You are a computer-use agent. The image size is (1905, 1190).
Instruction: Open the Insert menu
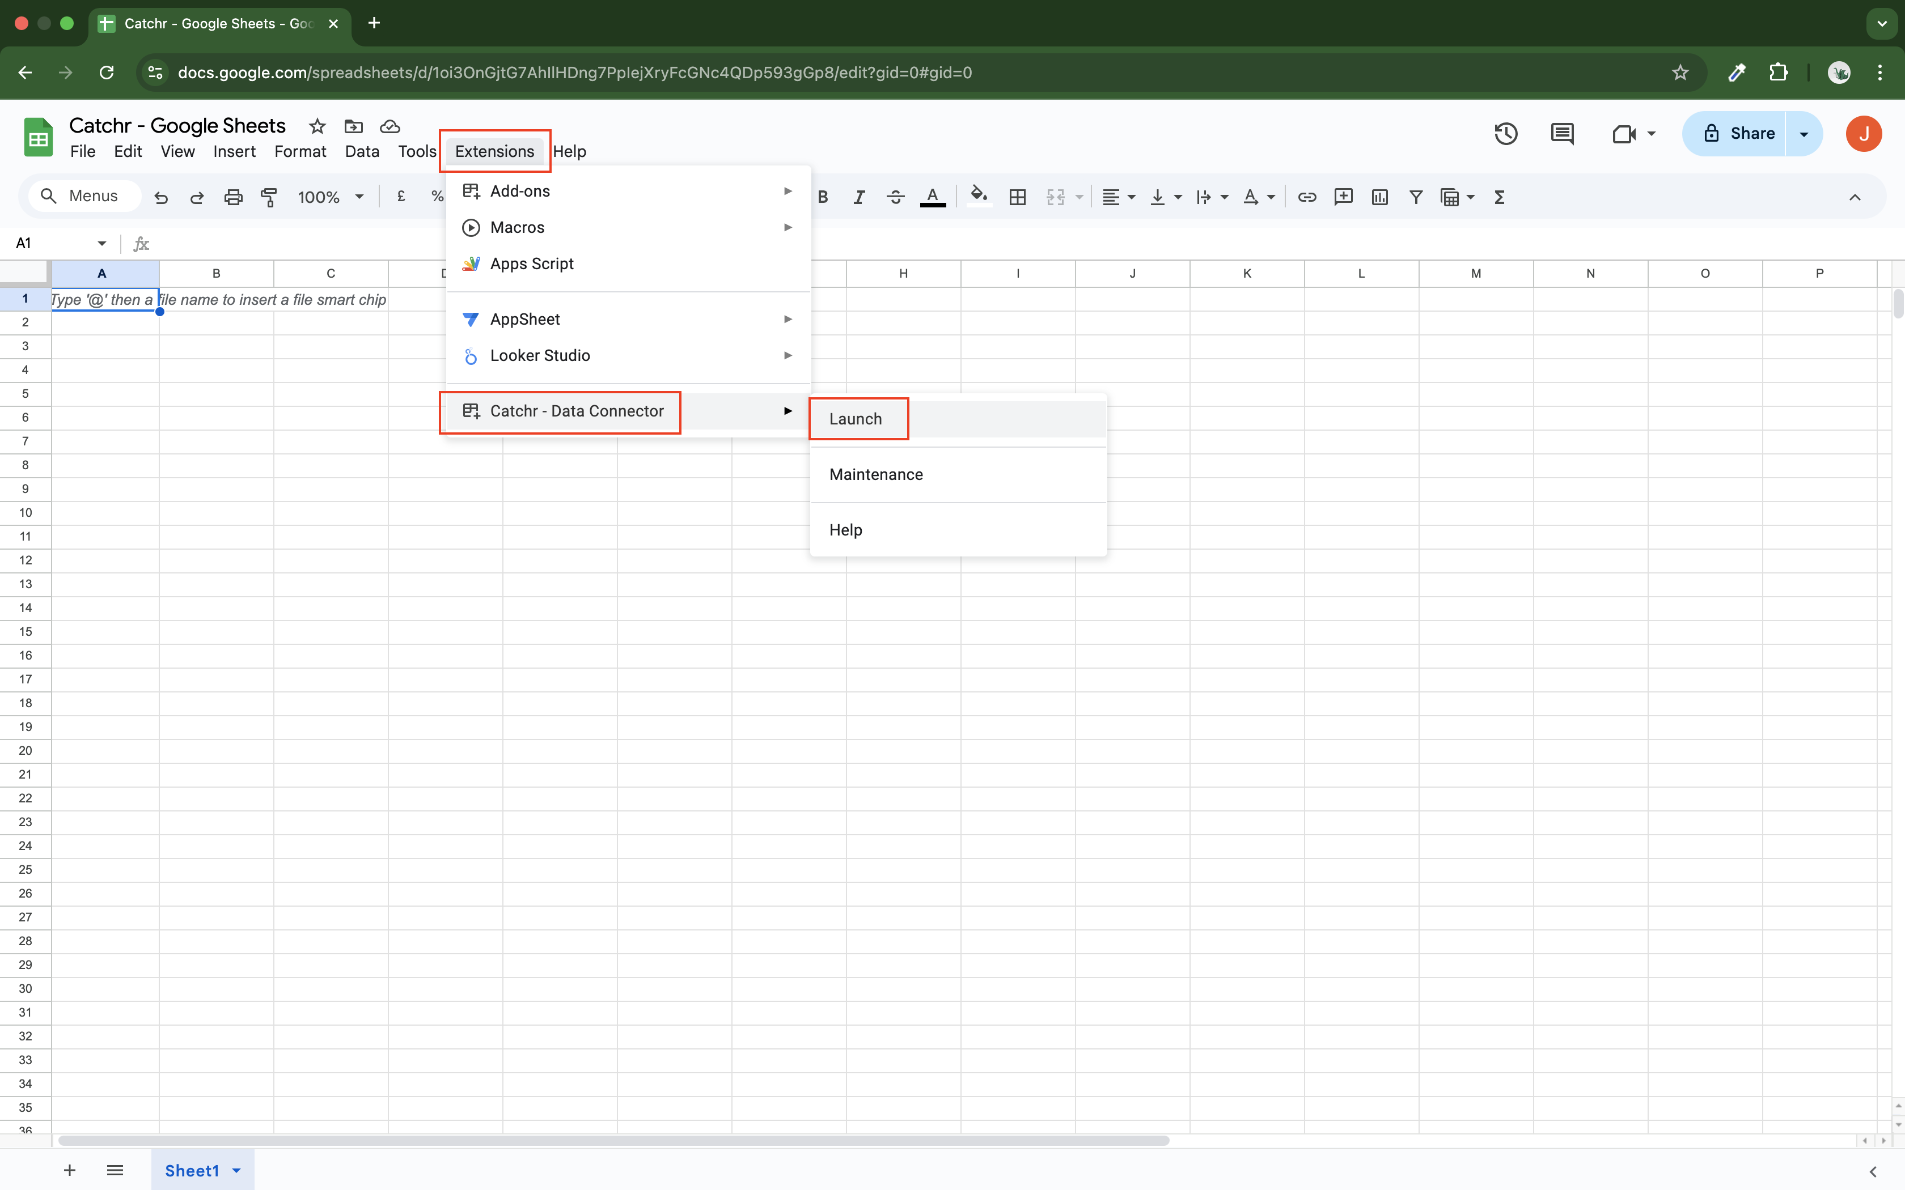[234, 151]
